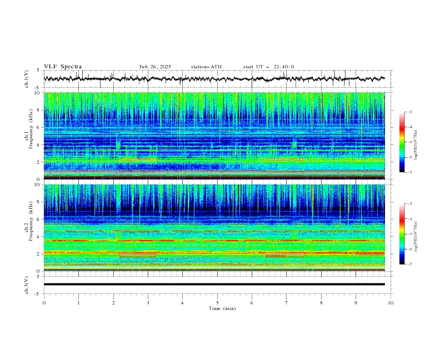The height and width of the screenshot is (340, 440).
Task: Click the ch.1 "Frequency (kHz)" axis label
Action: pyautogui.click(x=31, y=129)
